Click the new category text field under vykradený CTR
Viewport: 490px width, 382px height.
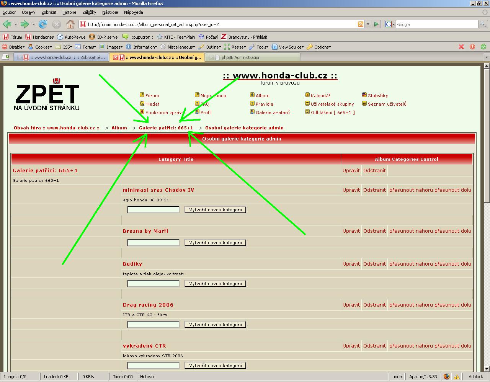click(x=153, y=366)
